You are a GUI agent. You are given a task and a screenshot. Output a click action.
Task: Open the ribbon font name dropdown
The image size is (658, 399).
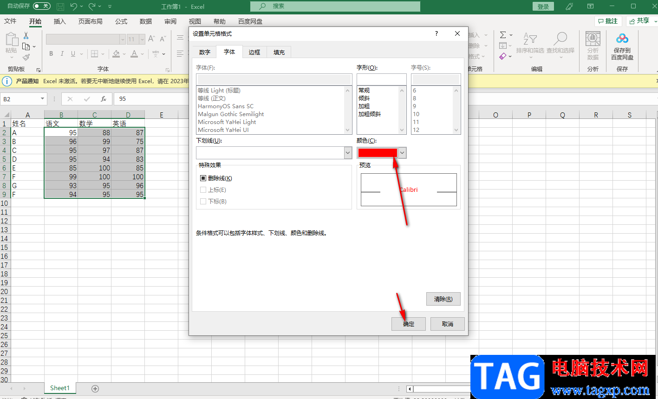123,39
